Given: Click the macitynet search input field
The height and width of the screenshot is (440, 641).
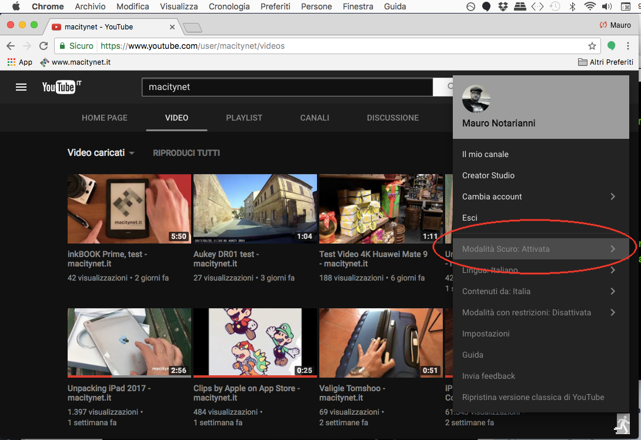Looking at the screenshot, I should [x=288, y=87].
